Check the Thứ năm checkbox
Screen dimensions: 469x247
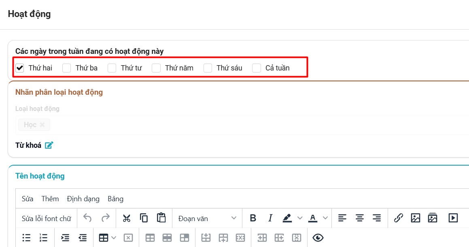coord(156,68)
